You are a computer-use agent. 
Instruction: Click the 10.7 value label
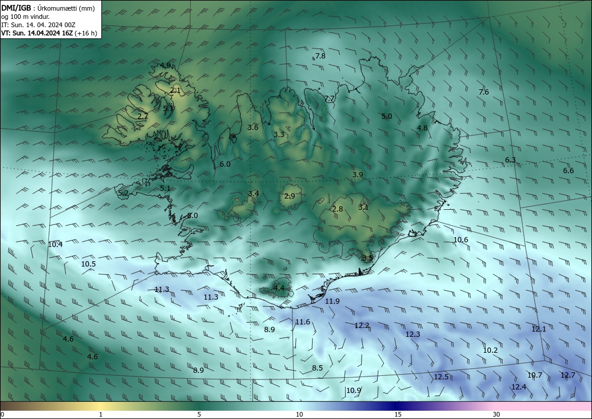535,375
